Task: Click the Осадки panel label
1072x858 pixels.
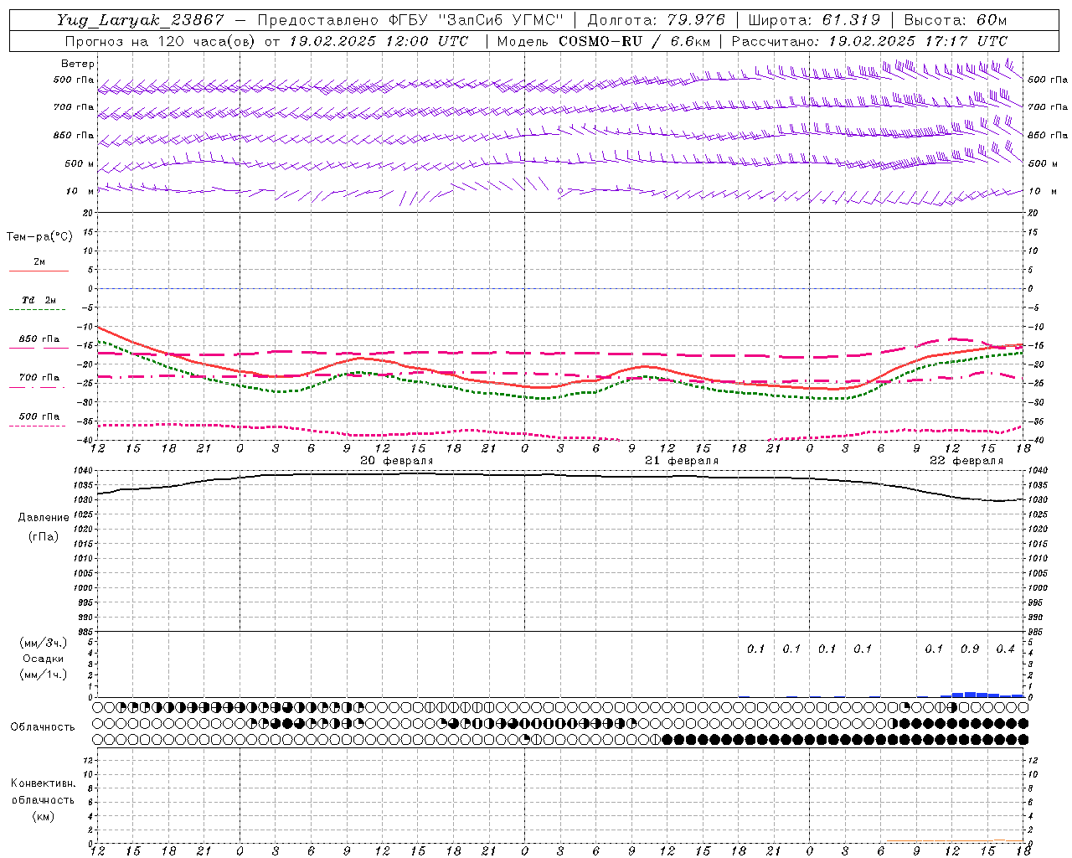Action: click(x=44, y=659)
